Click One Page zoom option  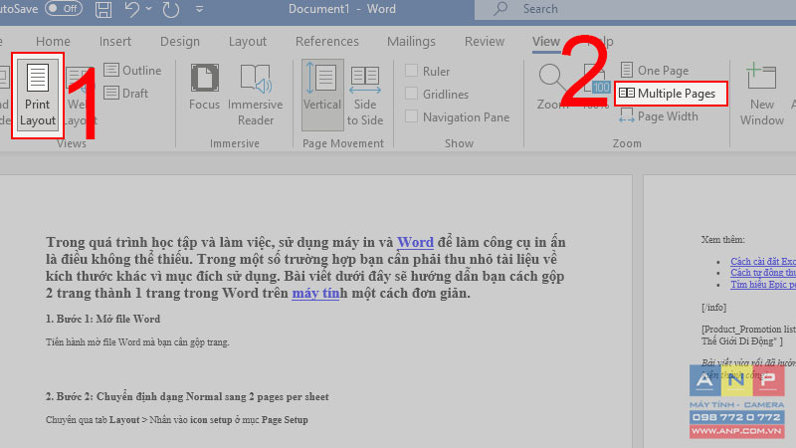click(x=655, y=70)
